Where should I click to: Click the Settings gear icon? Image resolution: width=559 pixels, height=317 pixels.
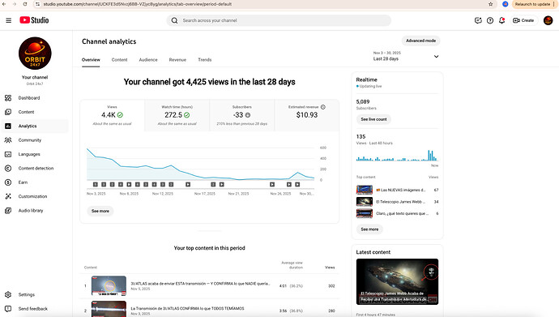tap(8, 294)
